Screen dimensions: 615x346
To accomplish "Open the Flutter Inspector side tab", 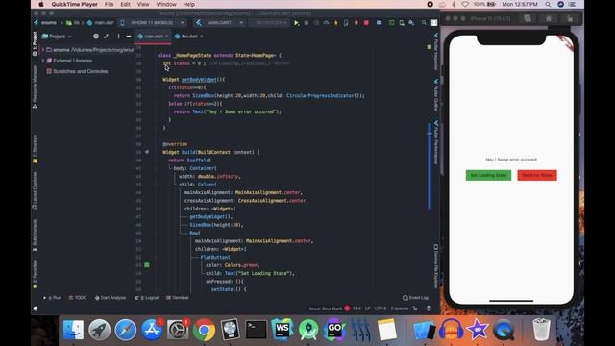I will 435,52.
